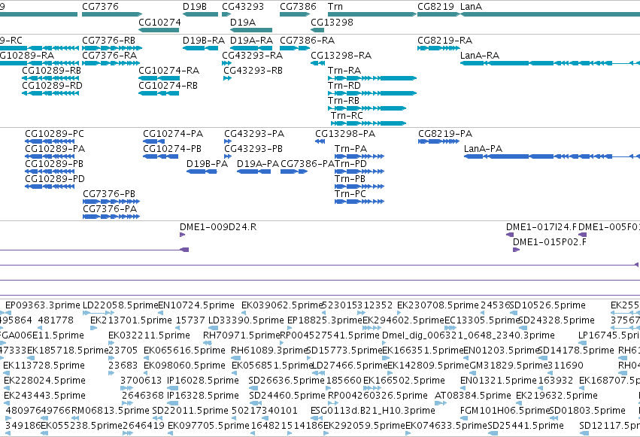Image resolution: width=640 pixels, height=437 pixels.
Task: Select protein Trn-PC
Action: 350,194
